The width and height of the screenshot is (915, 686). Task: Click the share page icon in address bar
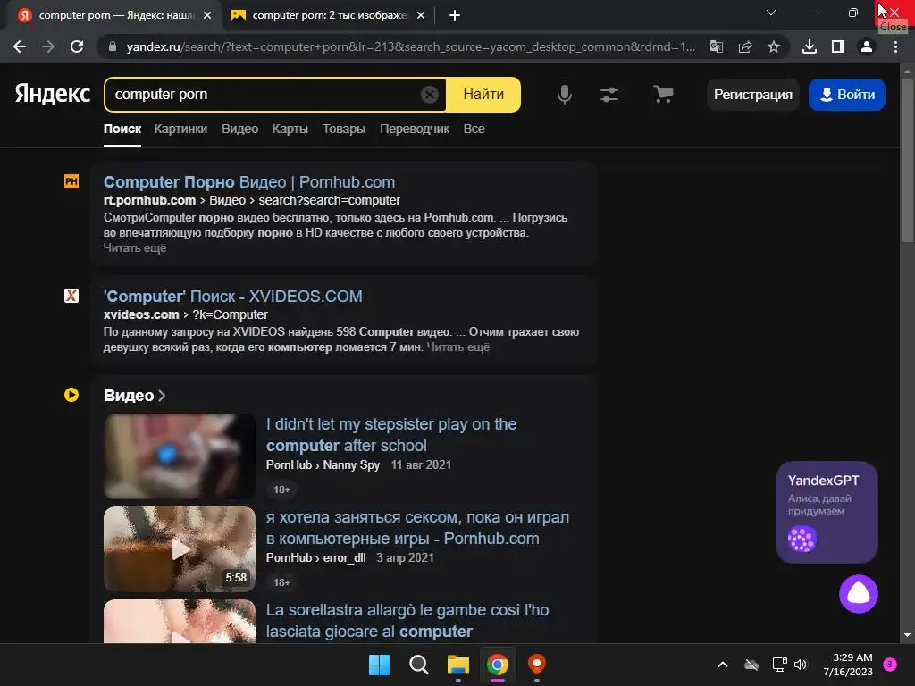point(745,46)
